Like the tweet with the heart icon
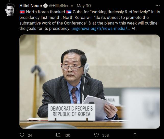 pyautogui.click(x=96, y=135)
